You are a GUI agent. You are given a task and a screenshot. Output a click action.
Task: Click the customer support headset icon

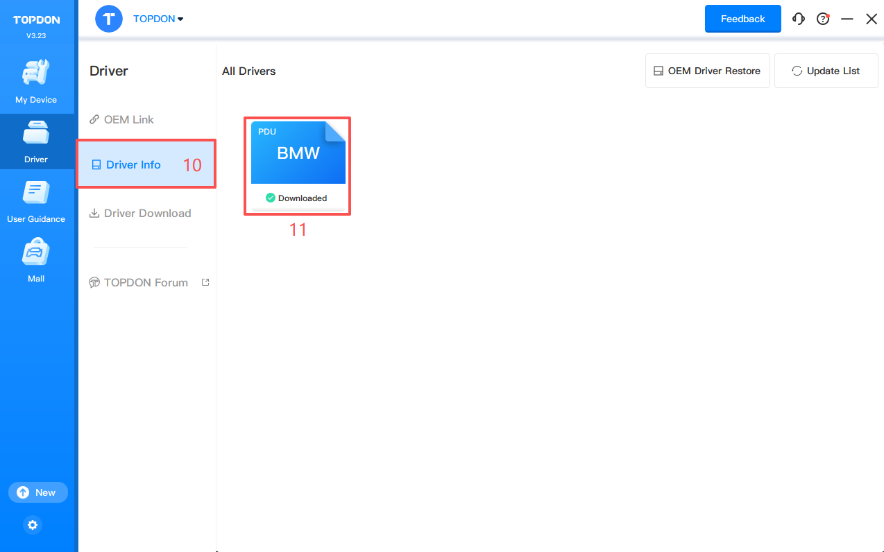pos(799,19)
